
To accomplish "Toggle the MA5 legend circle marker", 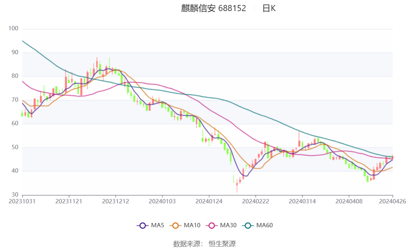I will (x=143, y=225).
